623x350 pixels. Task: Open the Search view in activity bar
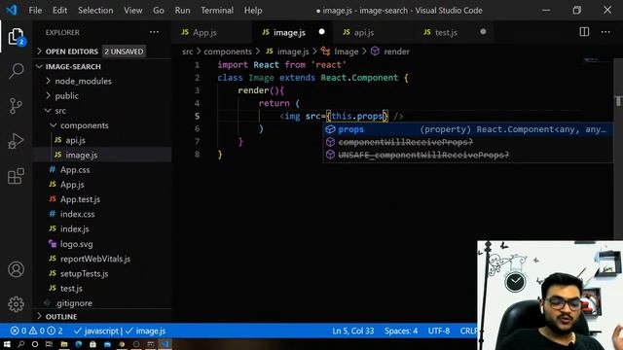click(x=16, y=71)
